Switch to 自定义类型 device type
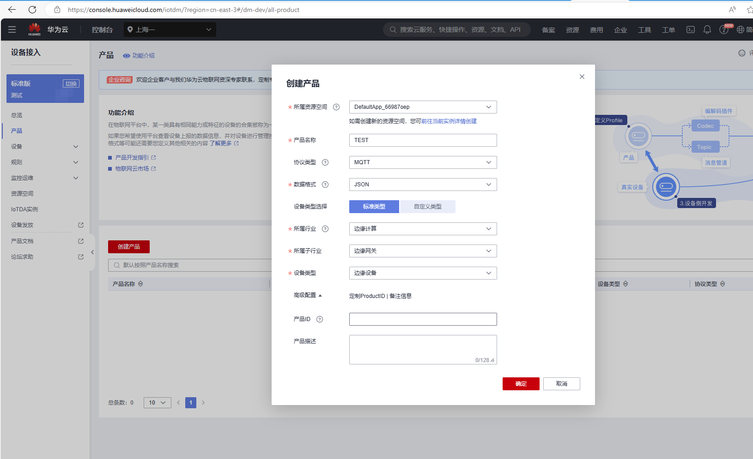 coord(427,207)
